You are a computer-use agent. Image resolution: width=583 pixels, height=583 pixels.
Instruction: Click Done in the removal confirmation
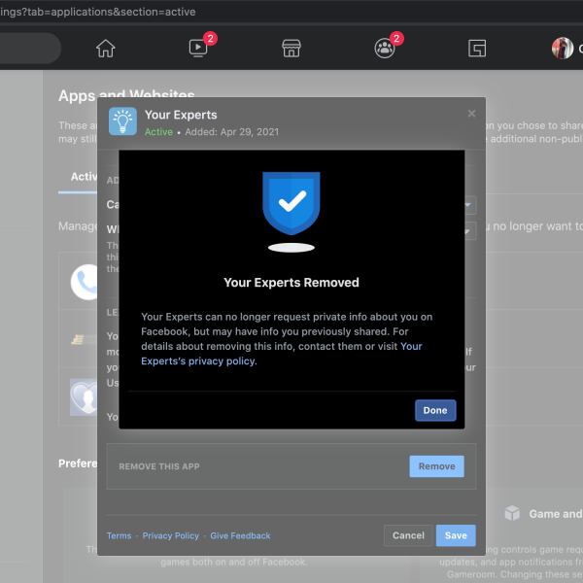click(435, 410)
